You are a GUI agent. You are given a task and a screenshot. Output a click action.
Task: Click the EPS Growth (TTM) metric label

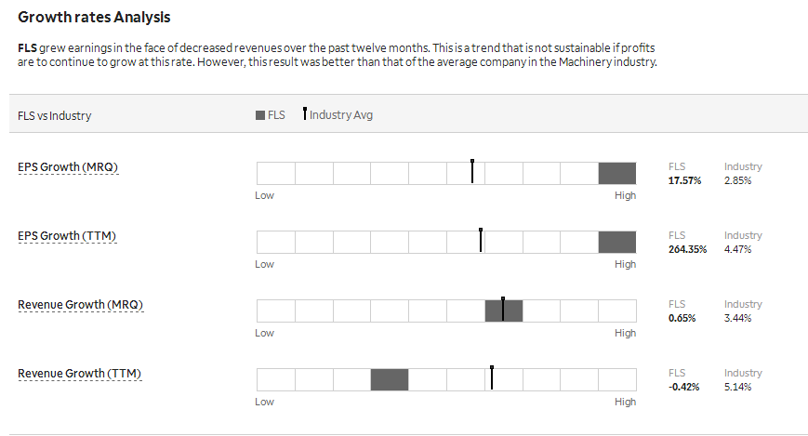[x=67, y=235]
